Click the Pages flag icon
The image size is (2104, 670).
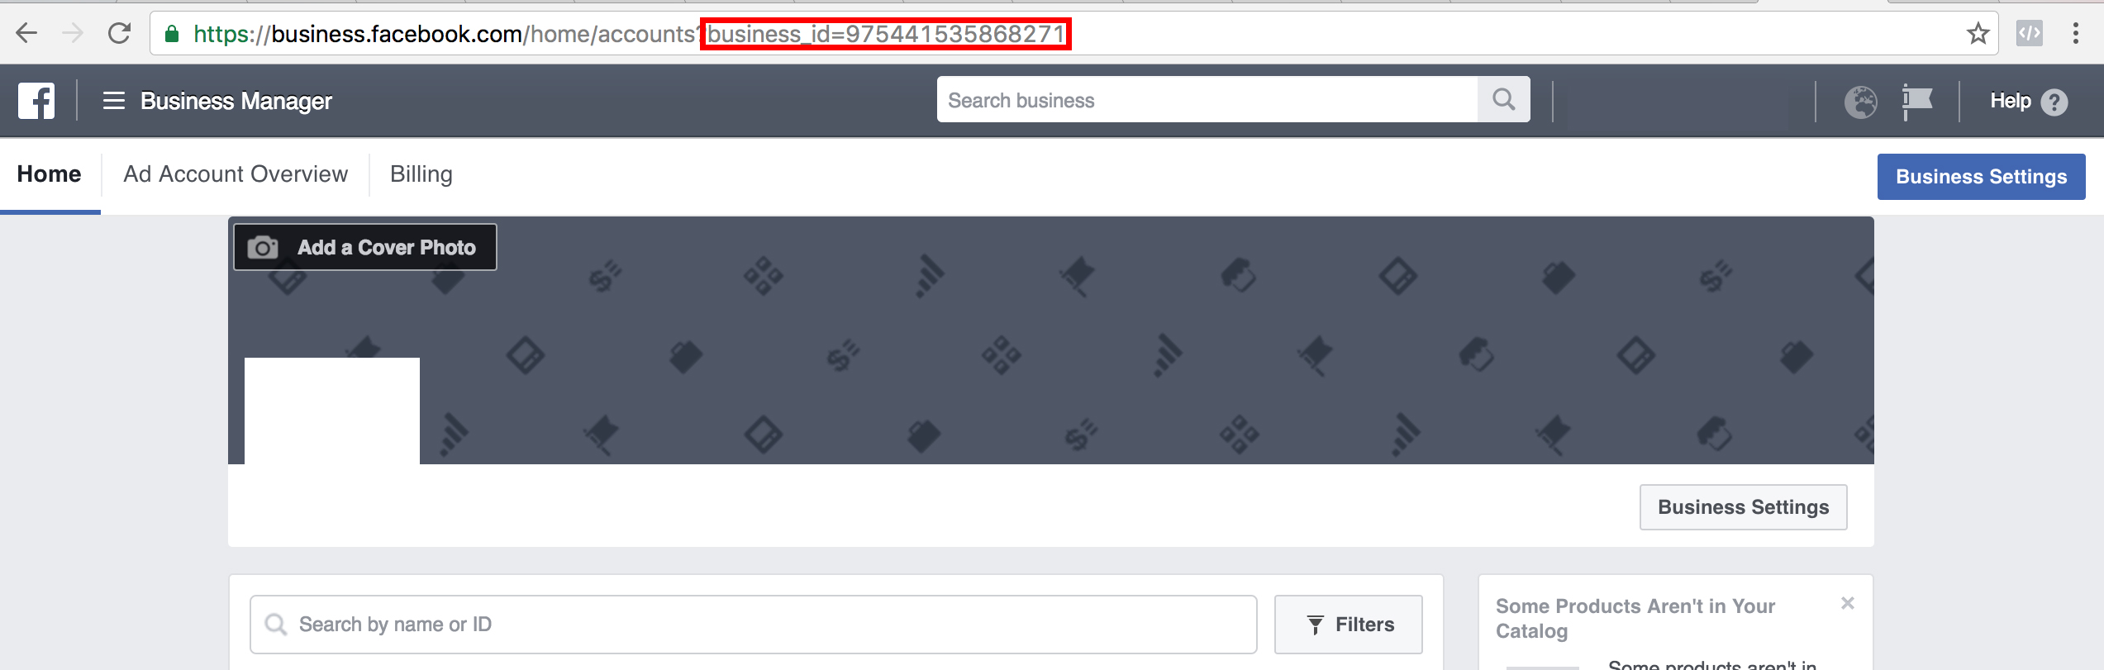pos(1916,102)
